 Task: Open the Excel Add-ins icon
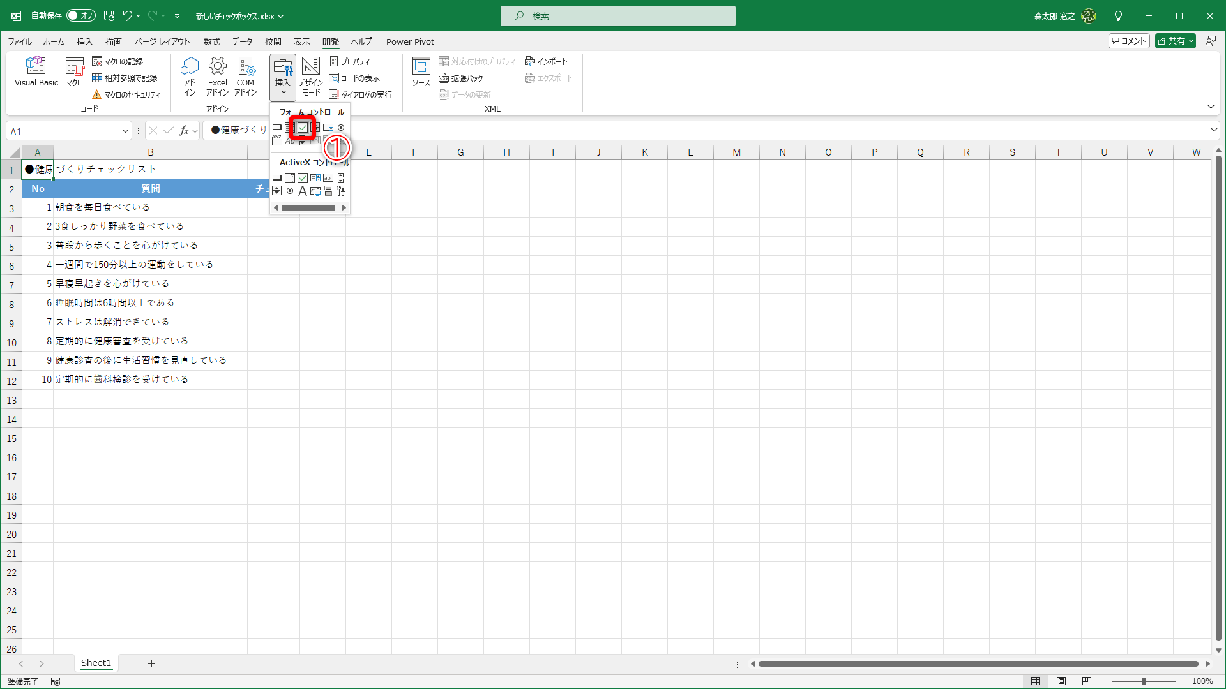(x=217, y=75)
